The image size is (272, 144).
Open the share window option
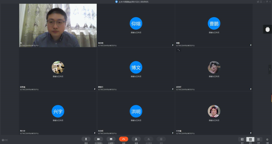[x=111, y=139]
